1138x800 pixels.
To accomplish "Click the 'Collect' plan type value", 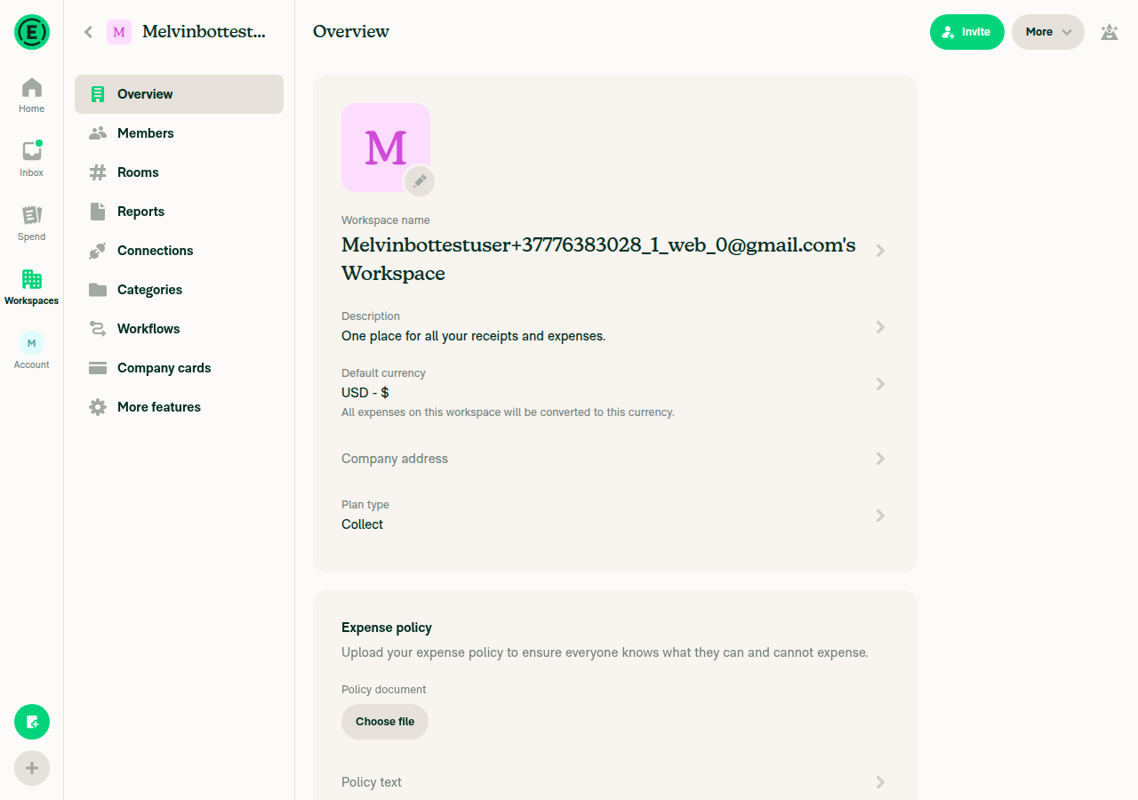I will point(363,524).
